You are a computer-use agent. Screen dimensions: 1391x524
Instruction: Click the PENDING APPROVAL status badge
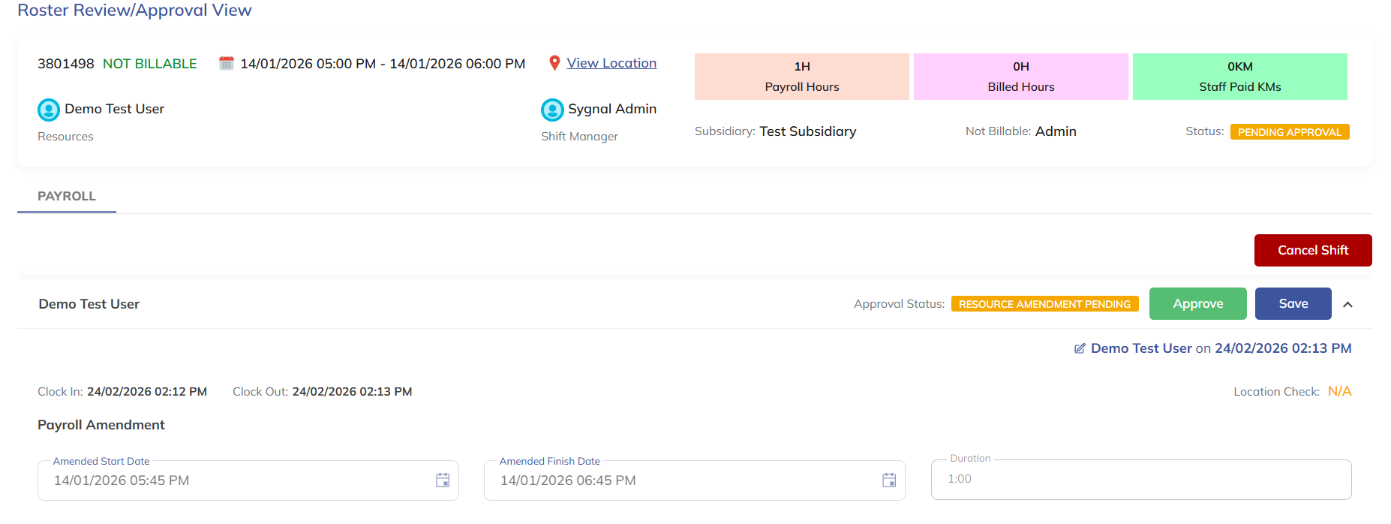[x=1289, y=132]
